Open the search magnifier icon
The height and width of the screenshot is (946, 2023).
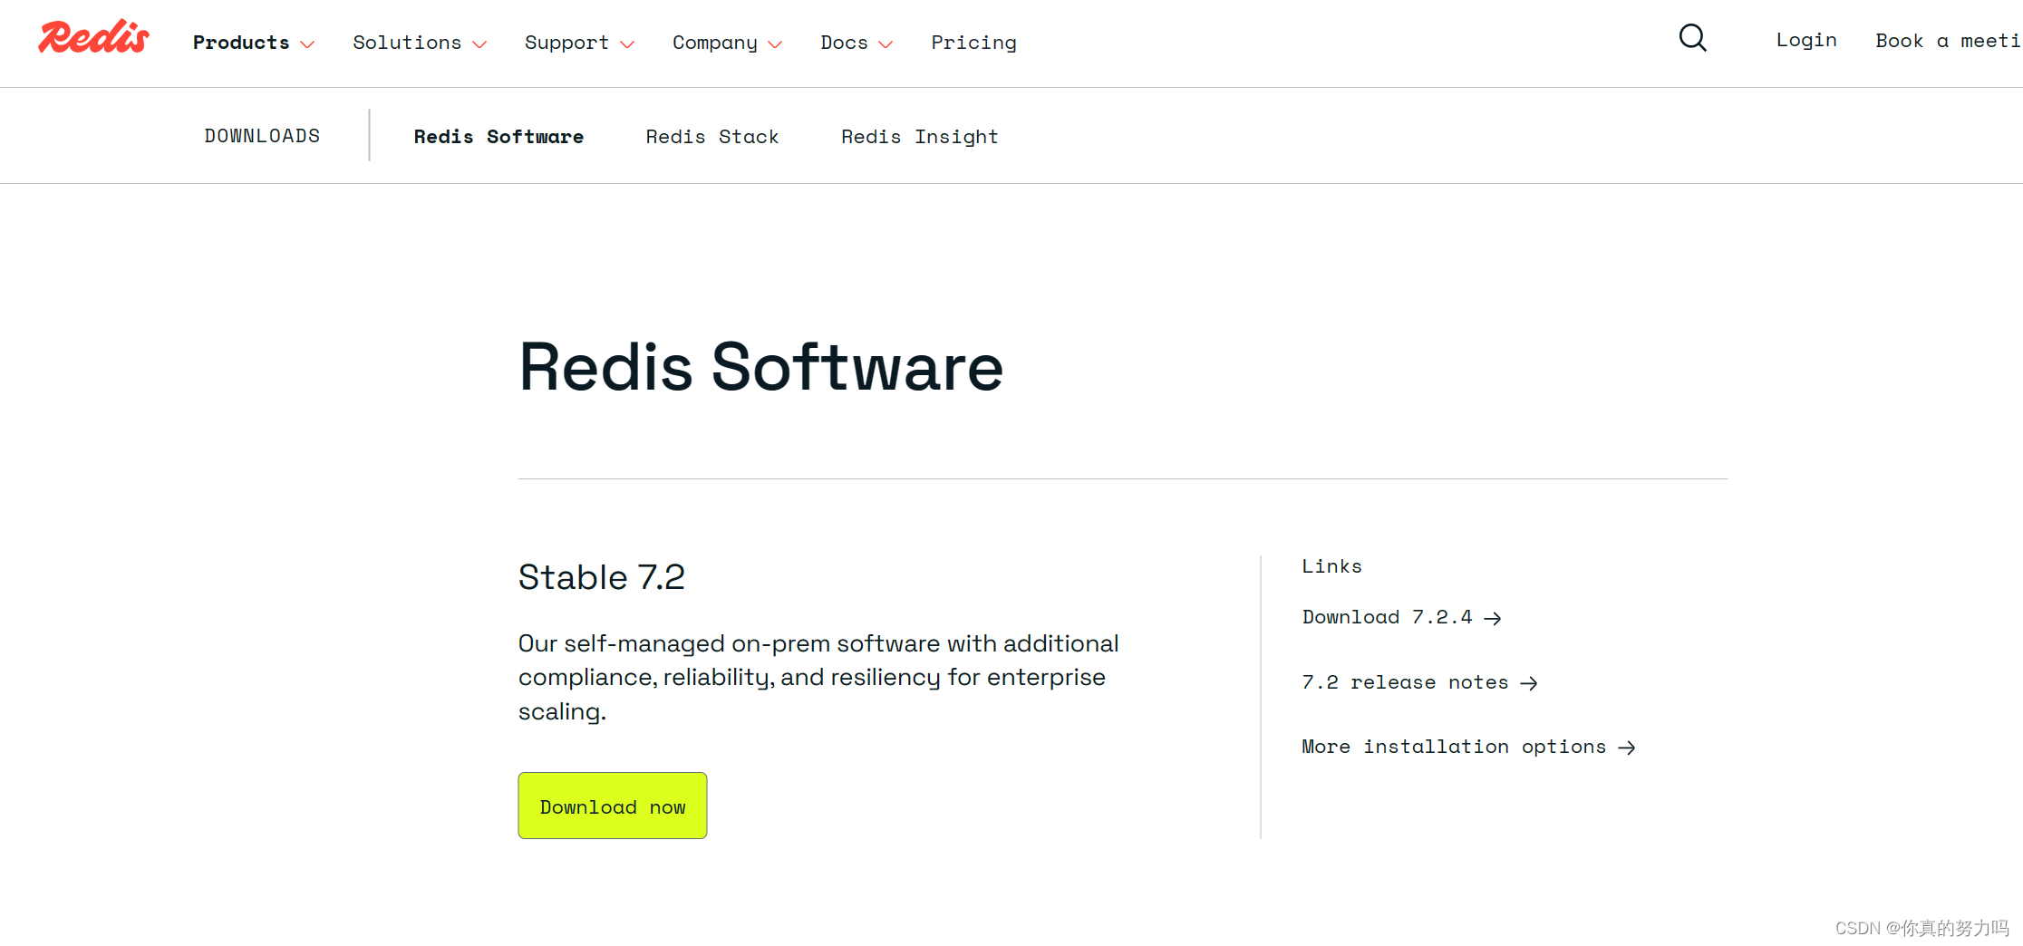pos(1693,38)
